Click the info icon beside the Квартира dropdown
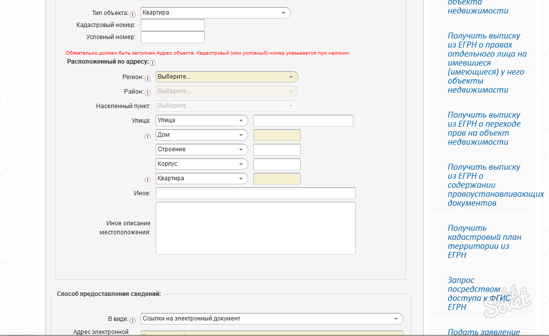 (148, 180)
